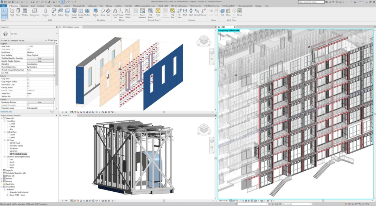Toggle the Section Box checkbox

(x=28, y=96)
